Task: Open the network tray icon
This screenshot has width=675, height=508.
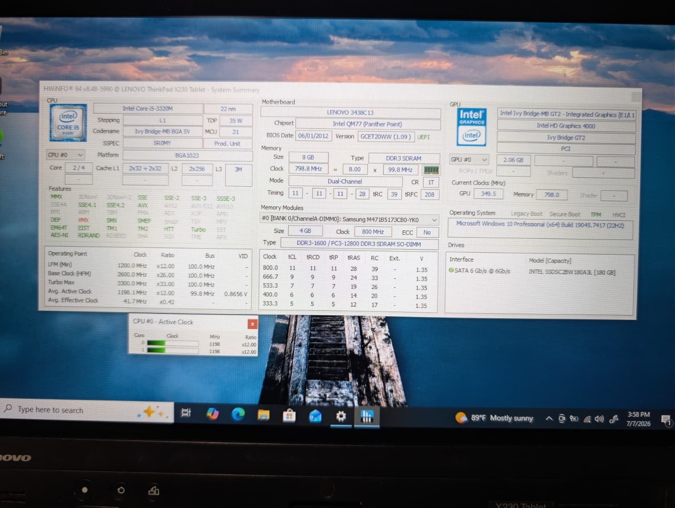Action: [587, 419]
